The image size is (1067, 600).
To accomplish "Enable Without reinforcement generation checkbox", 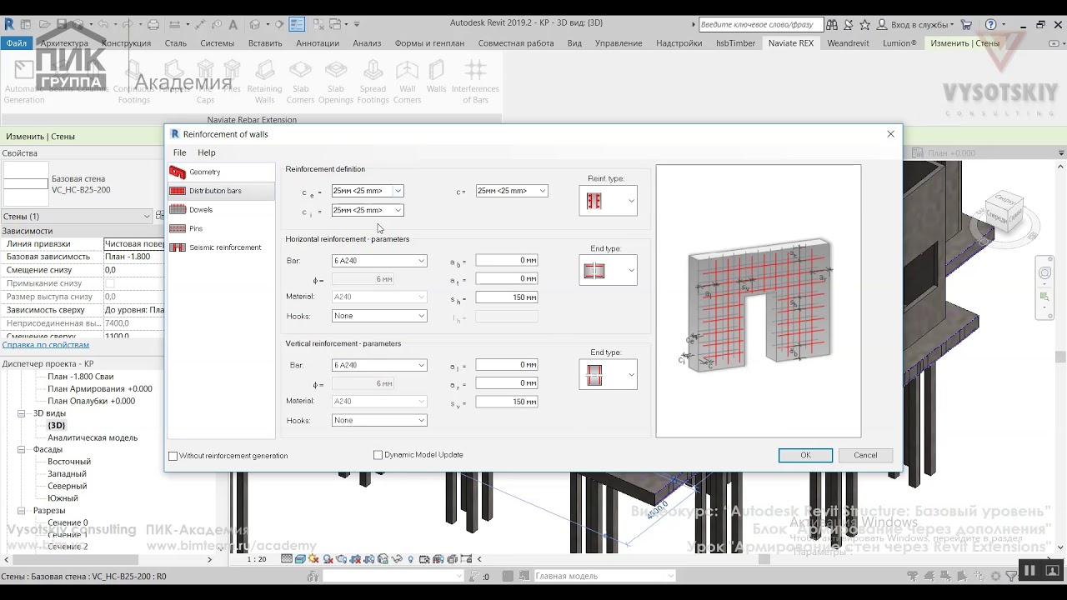I will (173, 456).
